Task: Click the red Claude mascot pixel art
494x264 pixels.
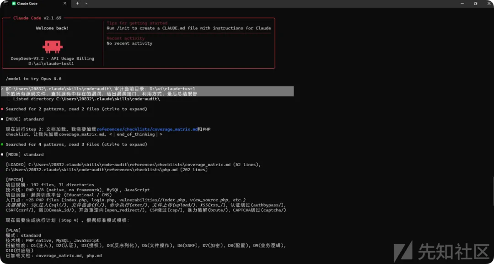Action: coord(53,46)
